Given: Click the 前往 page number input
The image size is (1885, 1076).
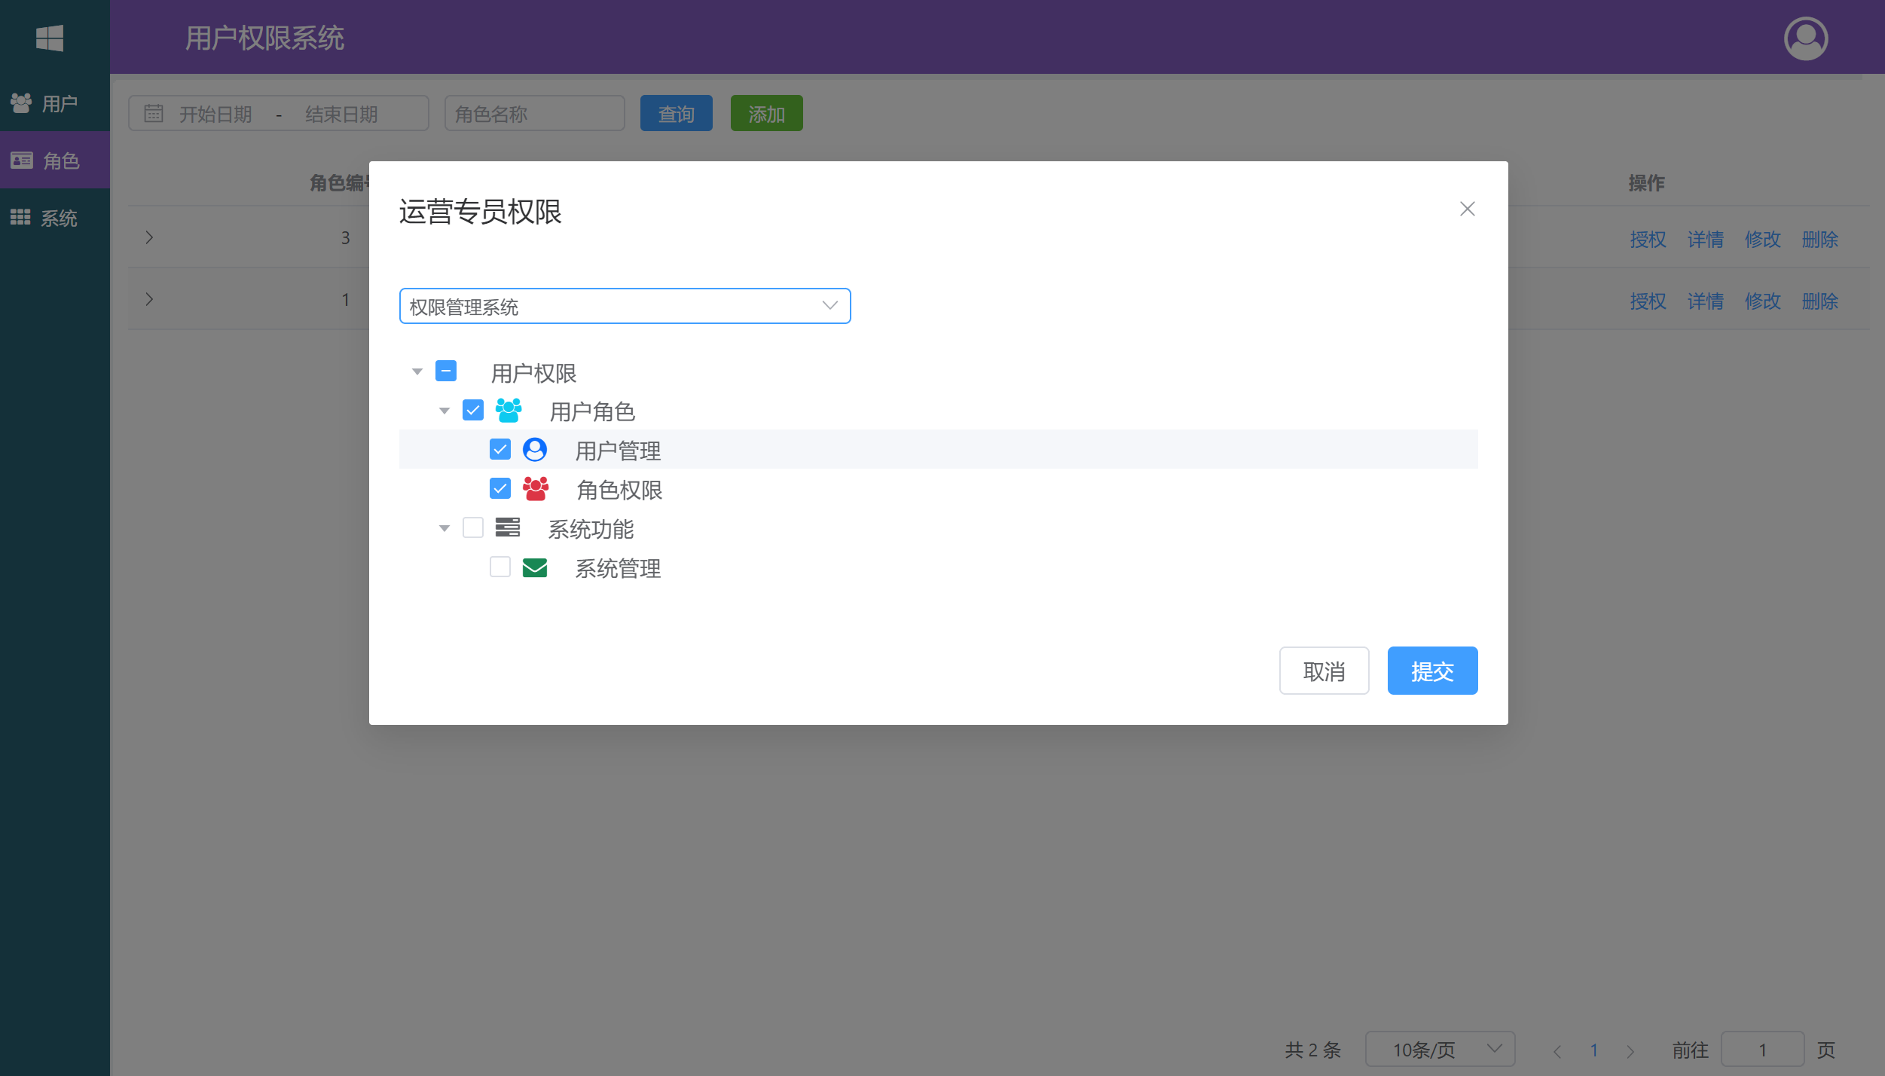Looking at the screenshot, I should tap(1762, 1050).
